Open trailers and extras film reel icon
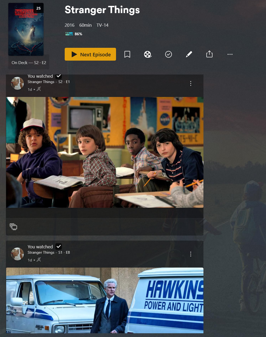This screenshot has width=266, height=337. click(148, 54)
